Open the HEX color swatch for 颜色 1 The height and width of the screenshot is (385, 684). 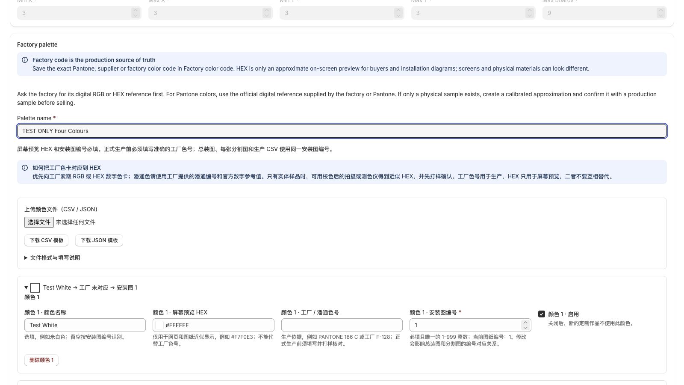click(x=159, y=325)
